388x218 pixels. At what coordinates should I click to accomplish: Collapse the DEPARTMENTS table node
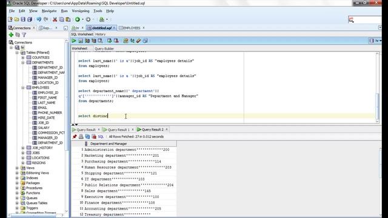point(23,62)
